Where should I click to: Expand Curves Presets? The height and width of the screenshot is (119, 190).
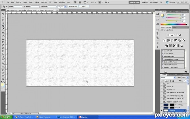(163, 54)
